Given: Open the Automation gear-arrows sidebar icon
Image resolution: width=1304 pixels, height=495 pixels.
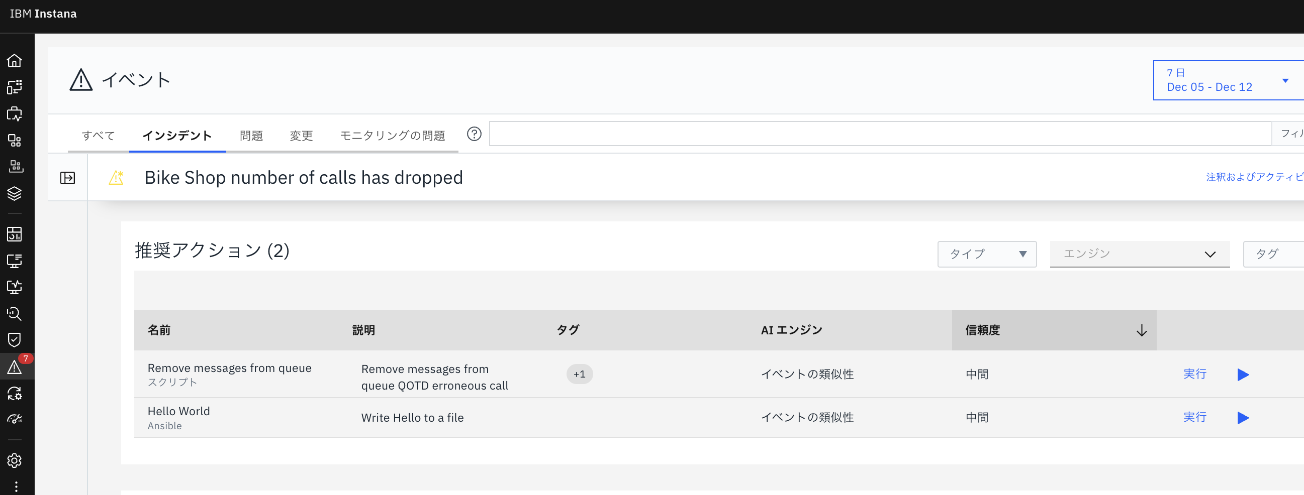Looking at the screenshot, I should [15, 394].
